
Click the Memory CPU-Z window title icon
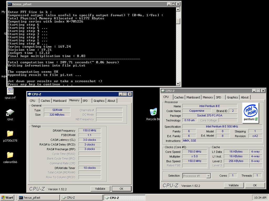coord(29,94)
